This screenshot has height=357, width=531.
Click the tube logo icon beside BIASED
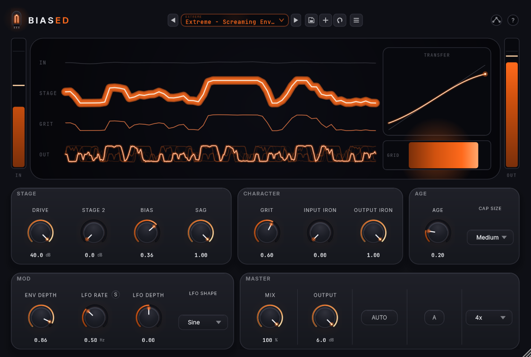(x=16, y=20)
